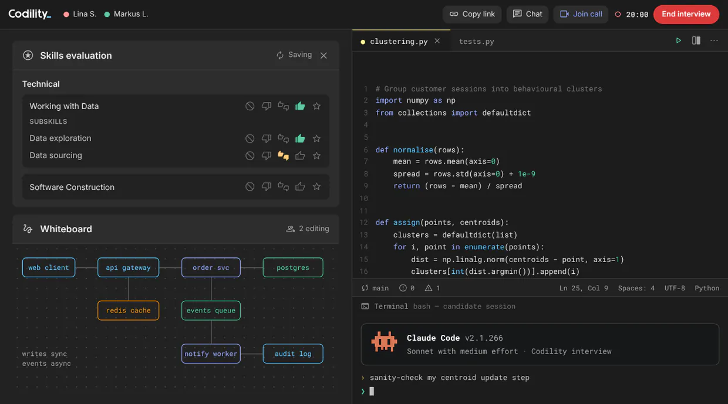Click the Skills evaluation star badge icon

pos(28,55)
